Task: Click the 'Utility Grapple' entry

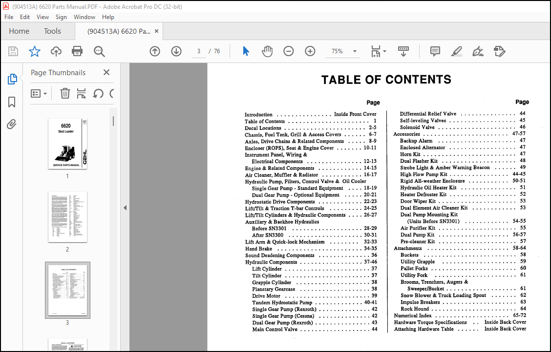Action: pyautogui.click(x=418, y=262)
